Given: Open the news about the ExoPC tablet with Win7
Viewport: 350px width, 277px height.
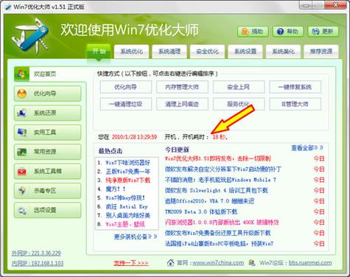Looking at the screenshot, I should coord(219,244).
